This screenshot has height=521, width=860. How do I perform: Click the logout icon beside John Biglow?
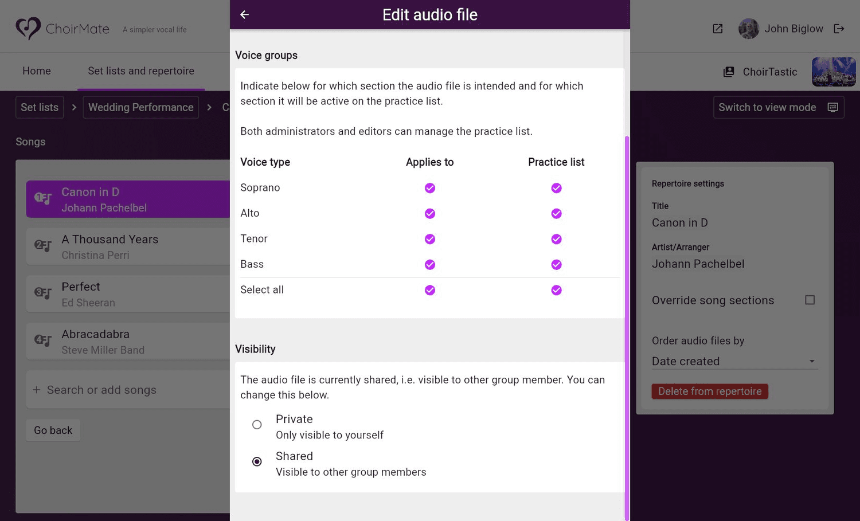click(839, 29)
